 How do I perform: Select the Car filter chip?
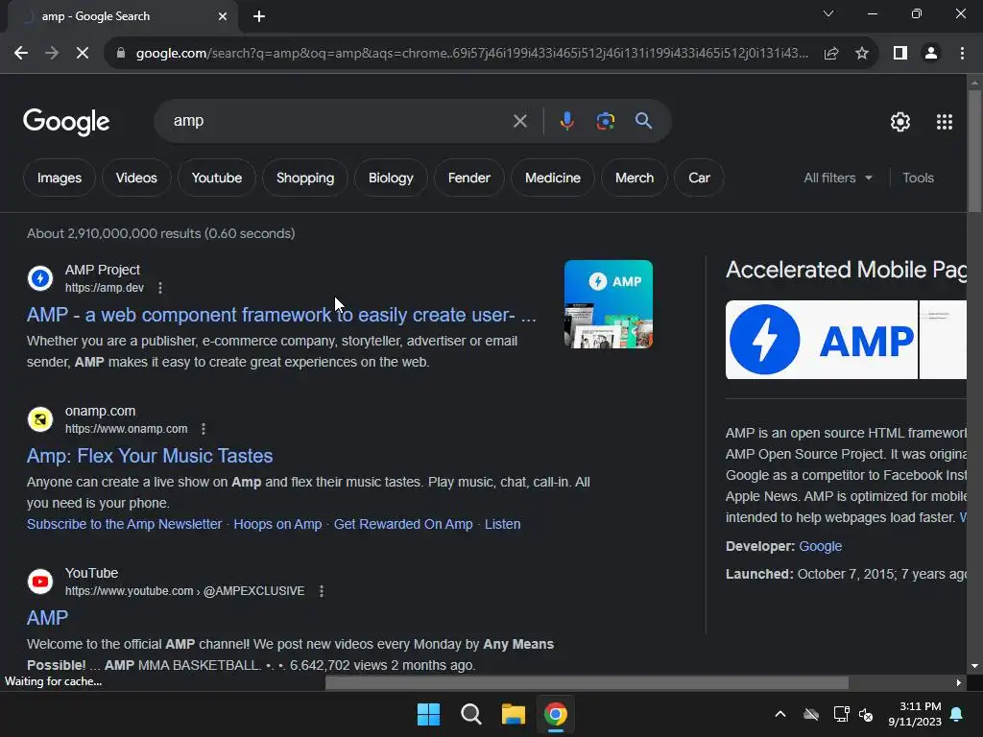699,178
